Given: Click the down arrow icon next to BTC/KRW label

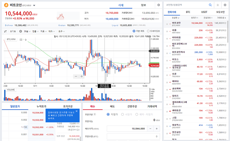Looking at the screenshot, I should (x=26, y=40).
